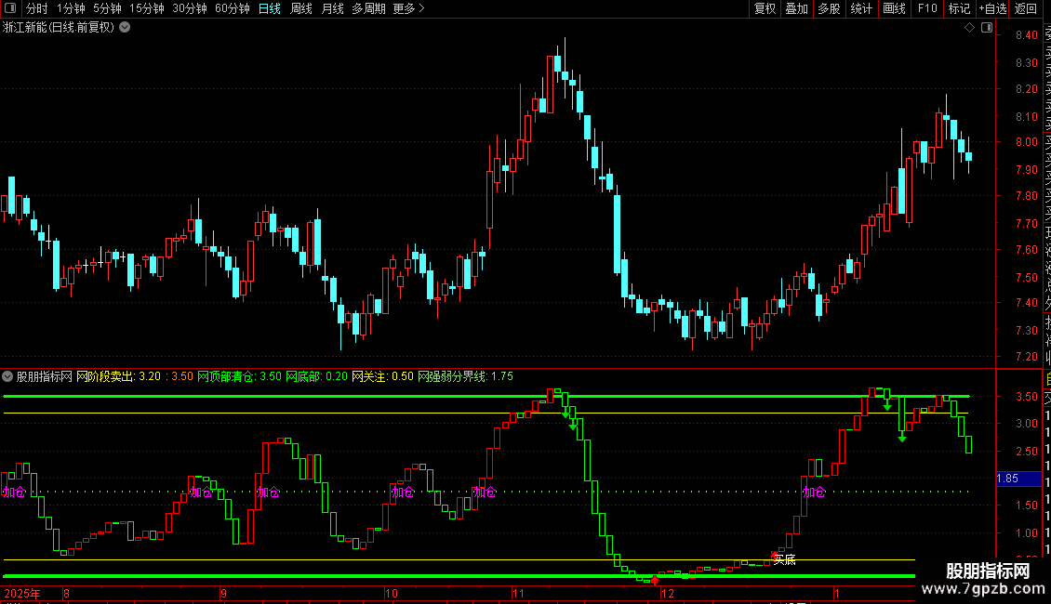Screen dimensions: 1051x604
Task: Click the 网关注: 0.50 indicator value
Action: [x=382, y=376]
